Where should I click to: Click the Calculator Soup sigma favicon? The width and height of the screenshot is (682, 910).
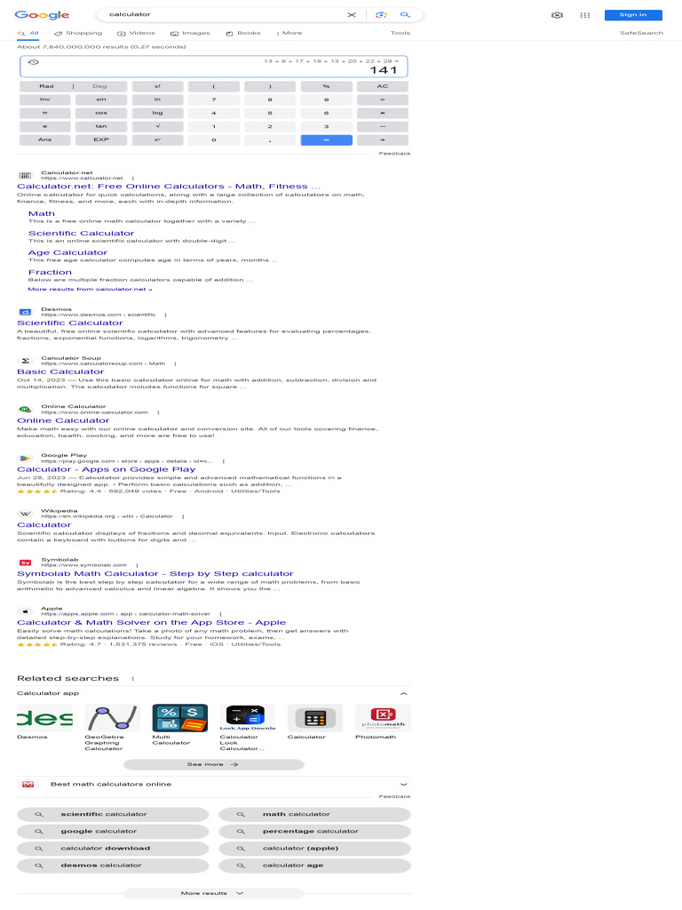coord(25,361)
